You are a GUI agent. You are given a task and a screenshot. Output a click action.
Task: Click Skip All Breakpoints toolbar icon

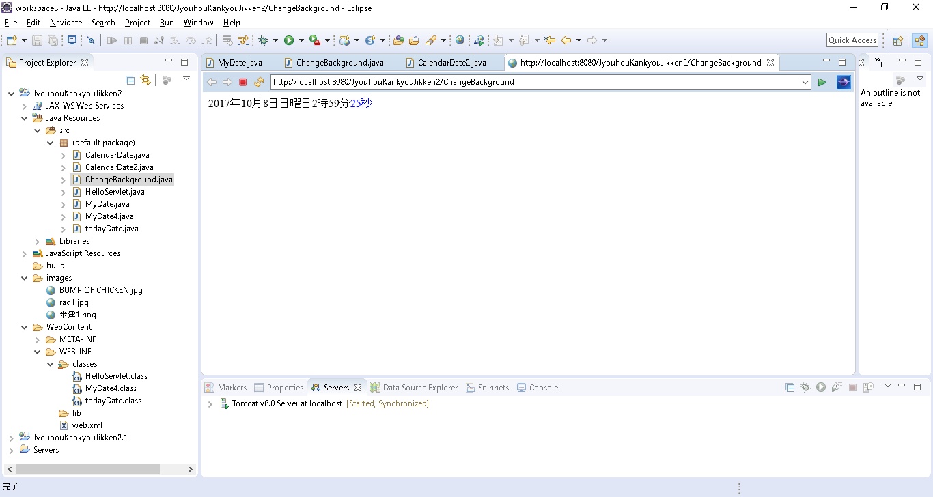(92, 40)
